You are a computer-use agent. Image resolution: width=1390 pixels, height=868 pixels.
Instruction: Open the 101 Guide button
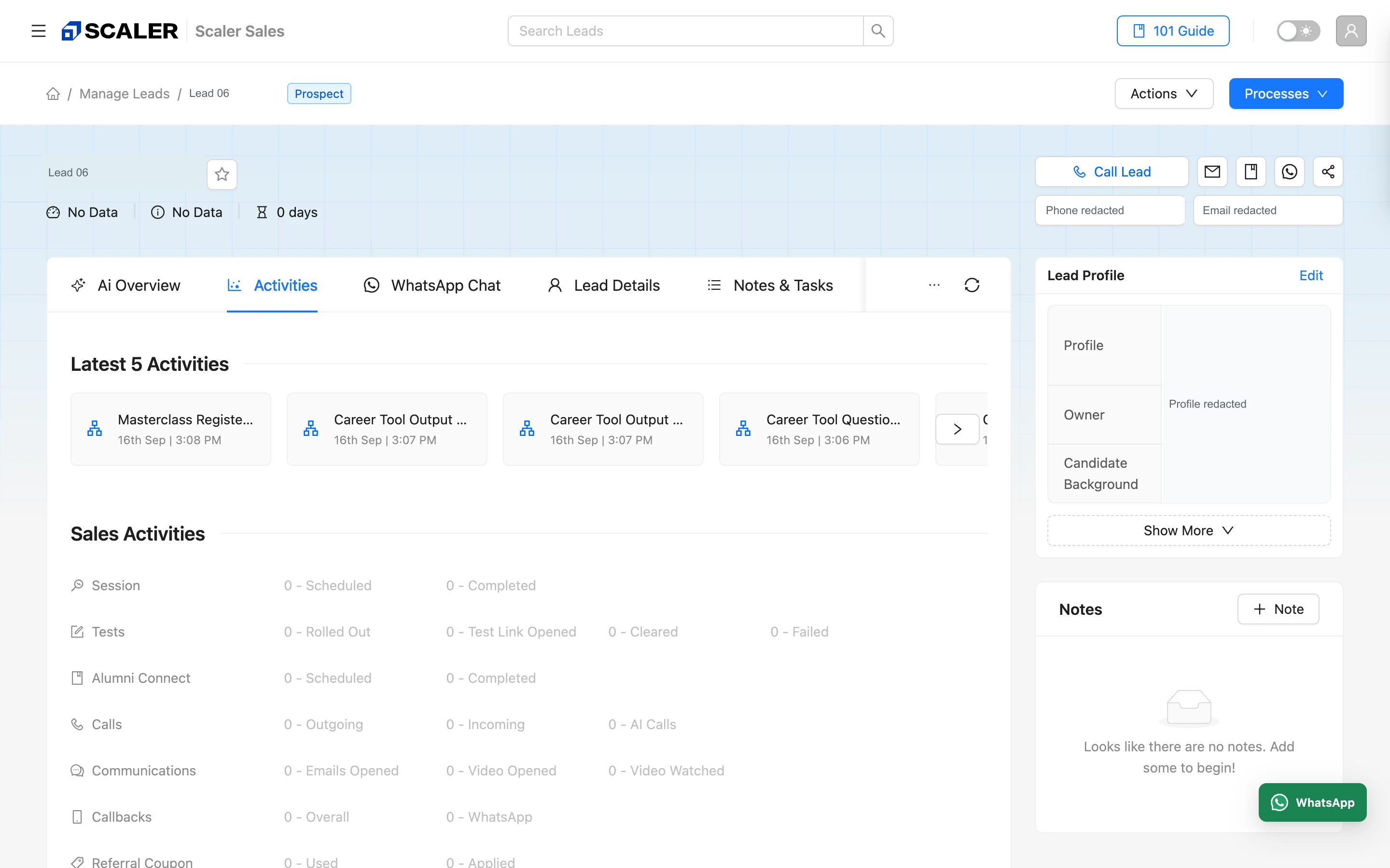click(1173, 31)
